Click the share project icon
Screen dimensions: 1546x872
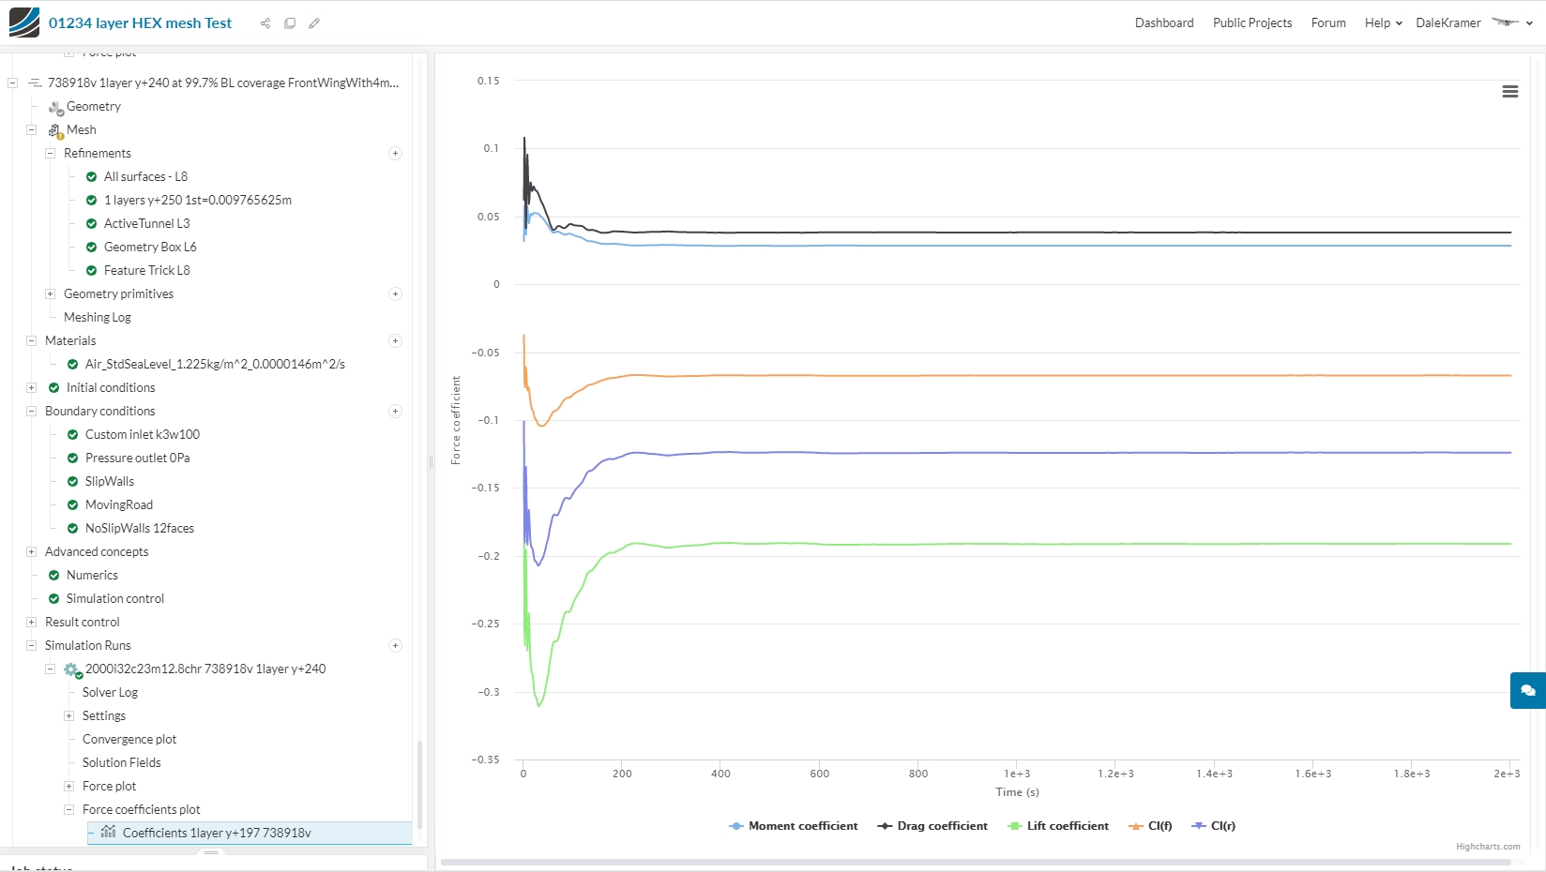(x=265, y=23)
